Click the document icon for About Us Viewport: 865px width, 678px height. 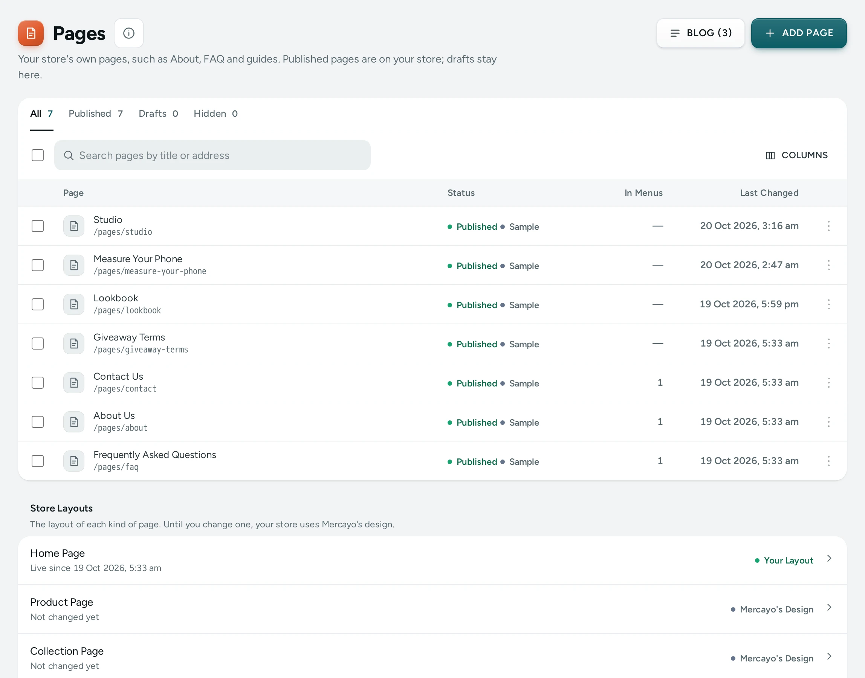point(74,422)
